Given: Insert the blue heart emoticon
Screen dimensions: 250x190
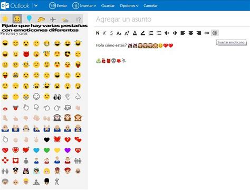Looking at the screenshot, I should coord(36,150).
